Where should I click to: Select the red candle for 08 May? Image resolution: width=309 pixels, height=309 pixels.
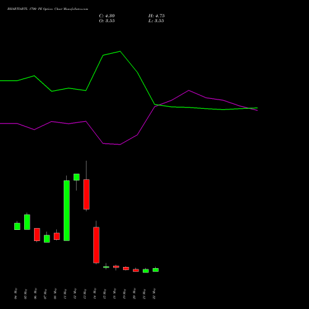(x=57, y=236)
